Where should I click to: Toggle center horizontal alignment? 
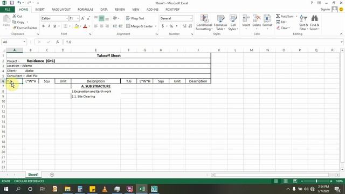tap(101, 26)
